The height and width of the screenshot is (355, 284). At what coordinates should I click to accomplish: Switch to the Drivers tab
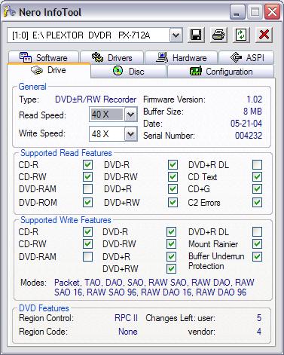(111, 57)
